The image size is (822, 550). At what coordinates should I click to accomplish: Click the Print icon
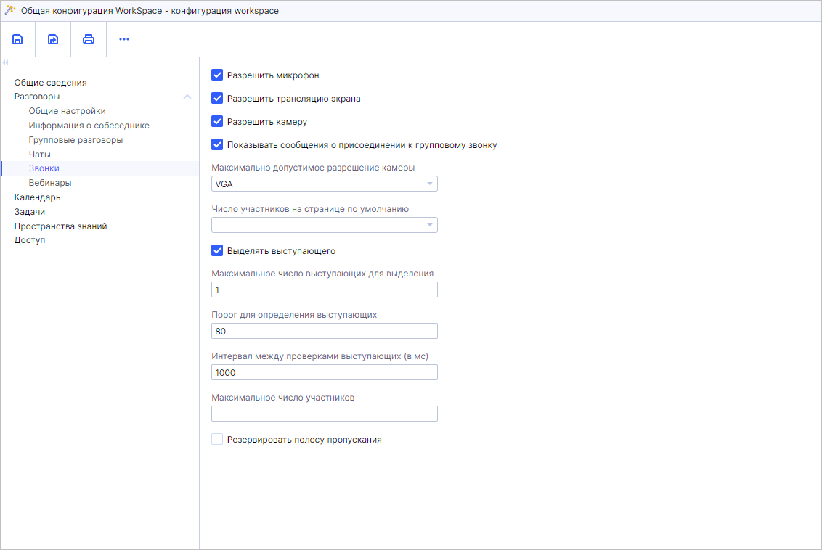tap(89, 39)
